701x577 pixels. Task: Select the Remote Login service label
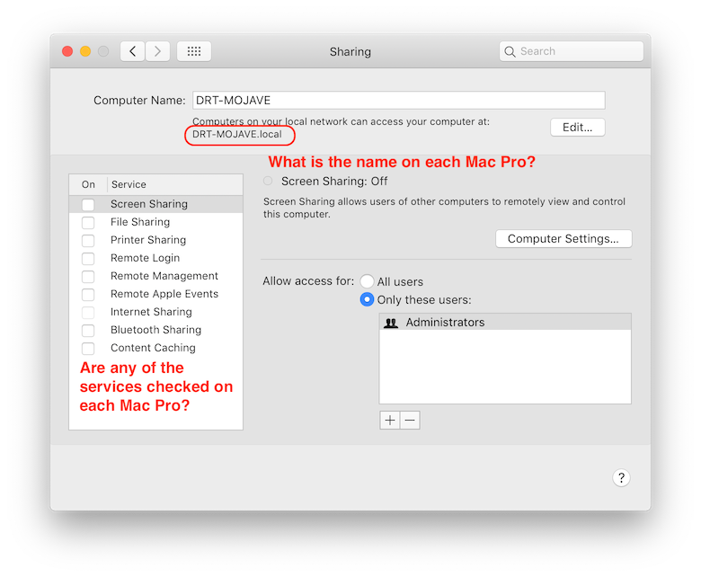[145, 258]
